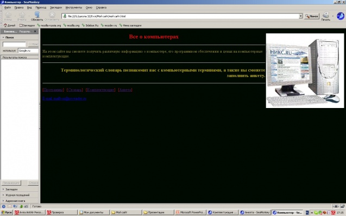Click the sidebar search text field
Screen dimensions: 346x216
click(14, 45)
